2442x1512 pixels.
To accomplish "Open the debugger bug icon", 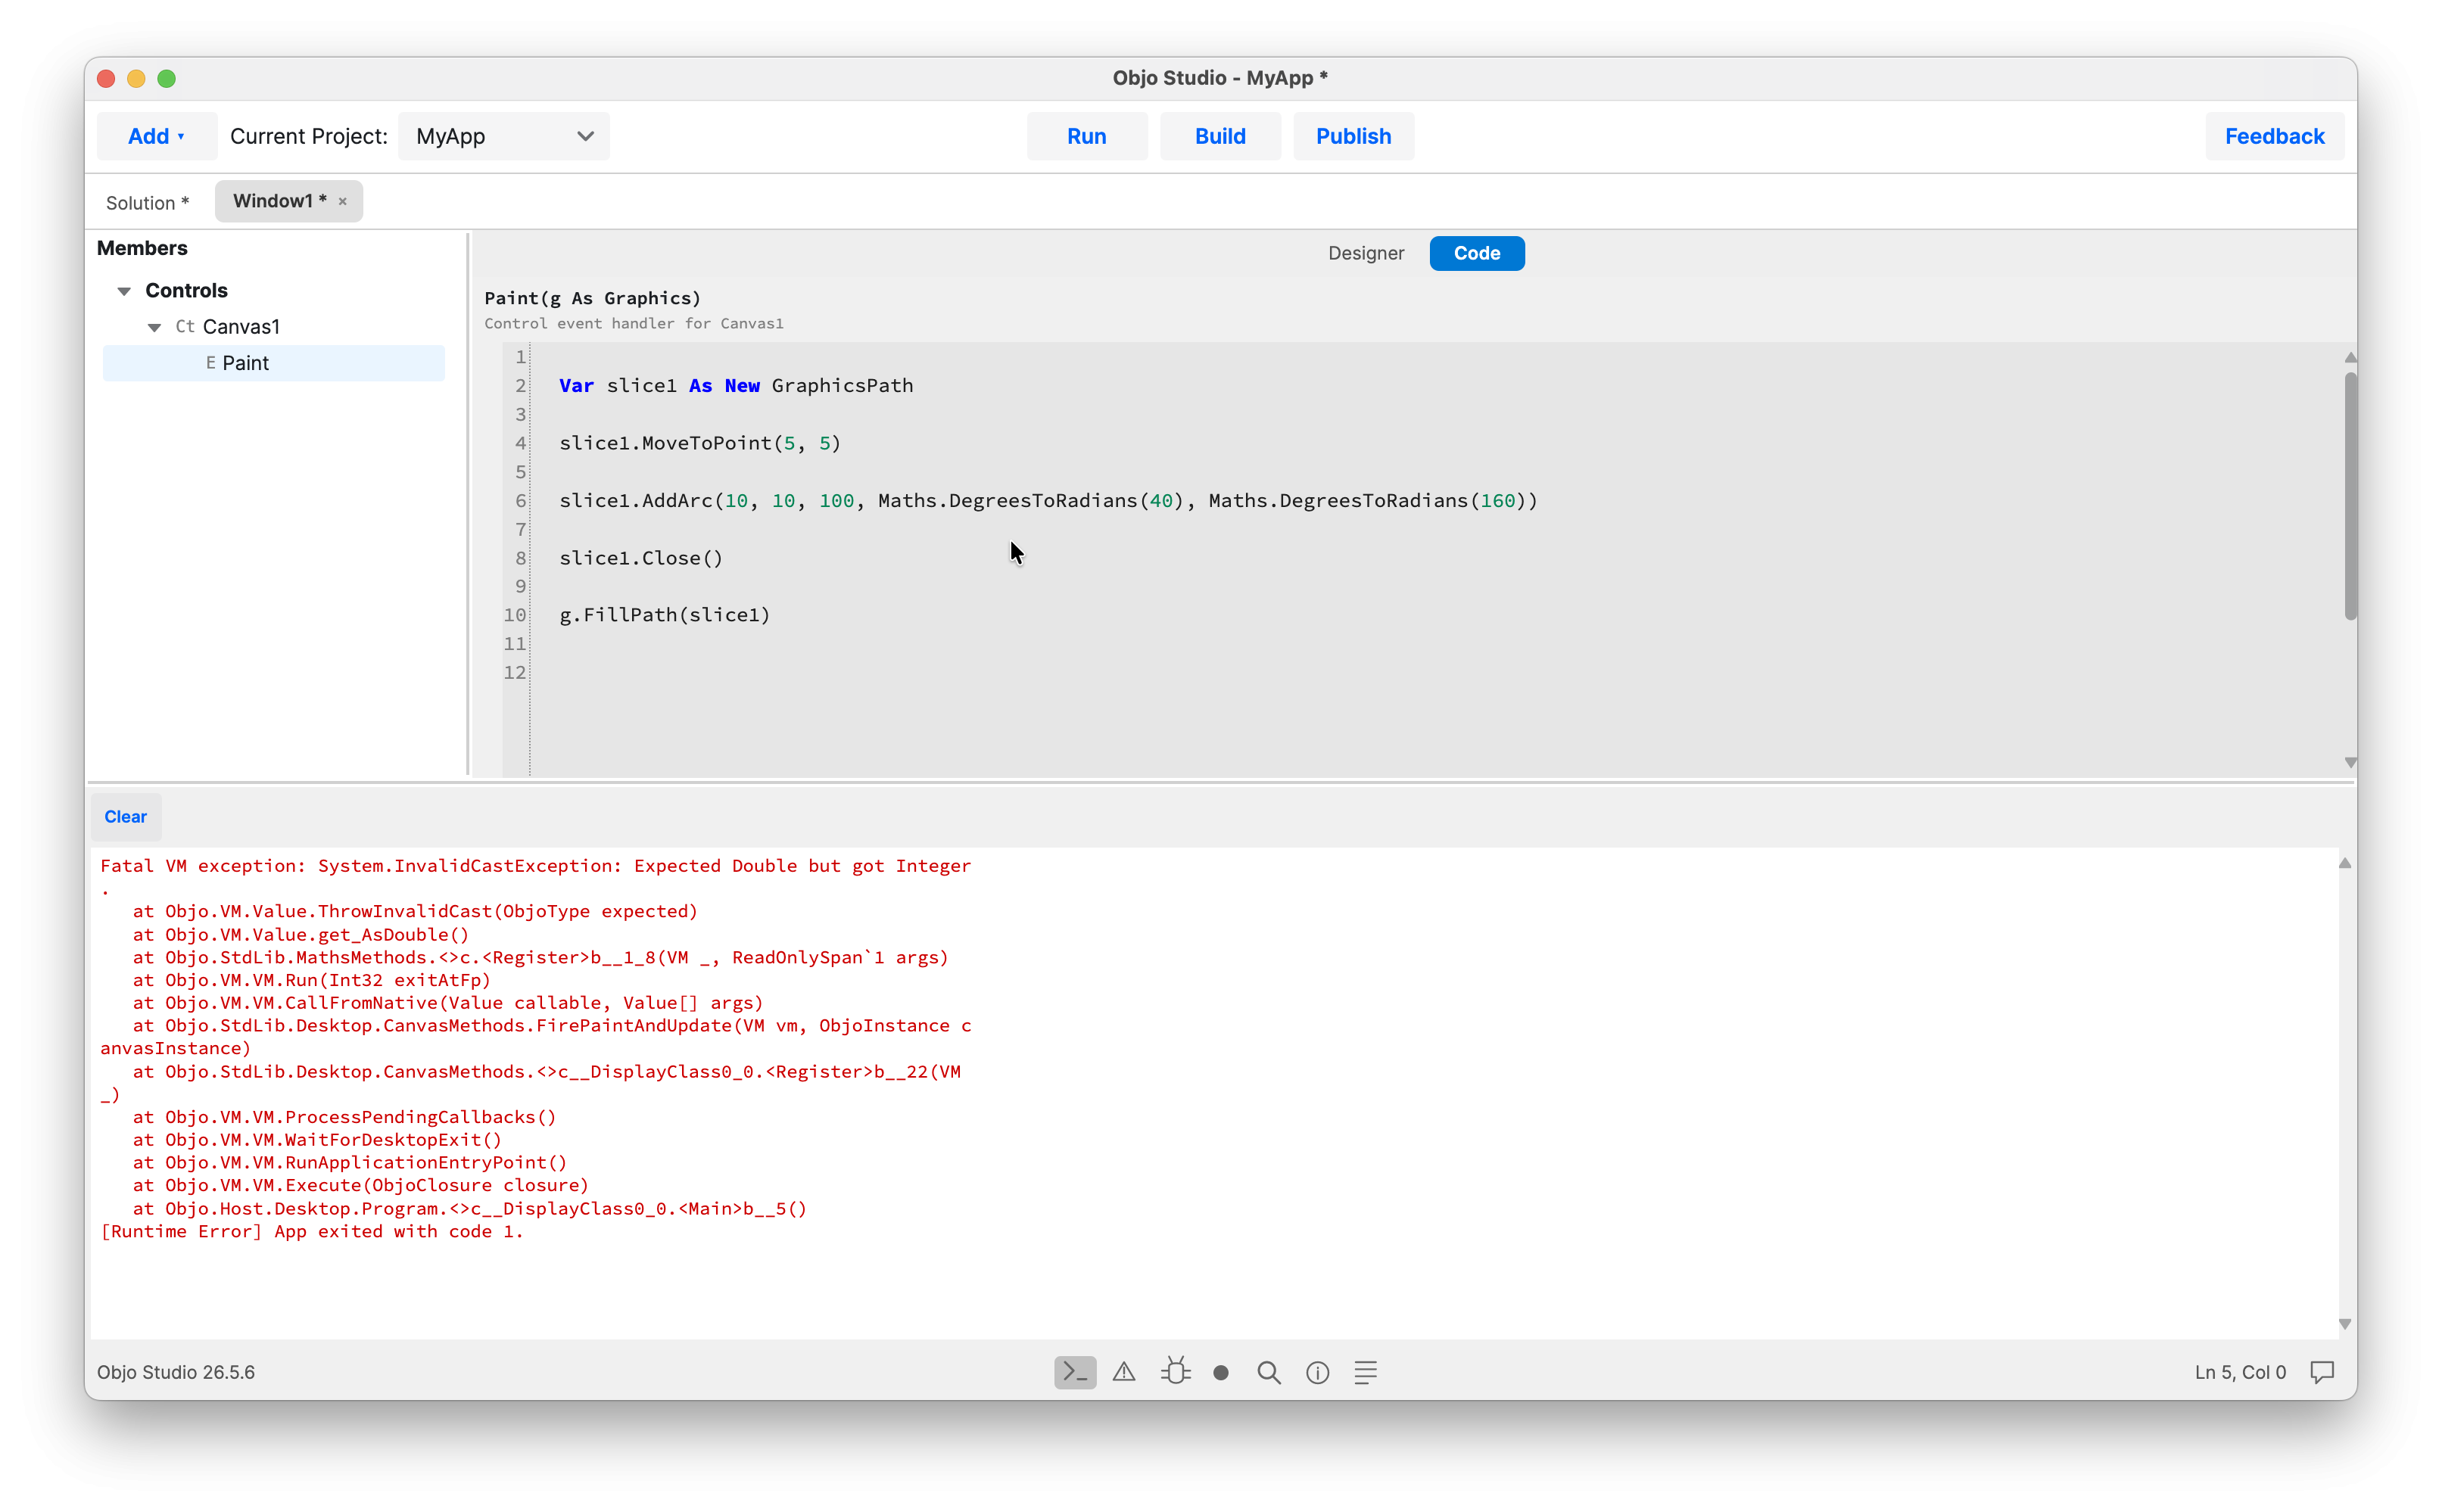I will 1175,1371.
